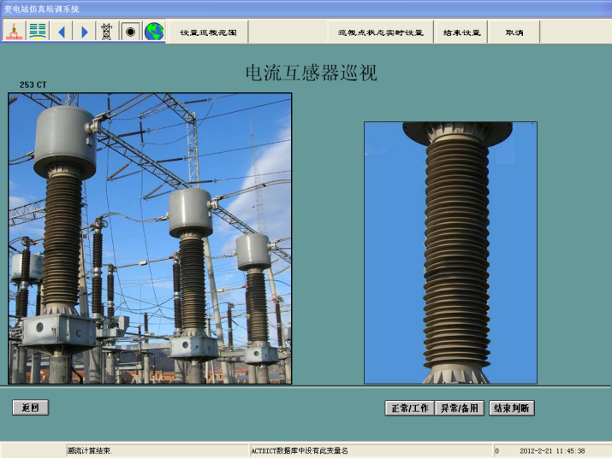Viewport: 612px width, 458px height.
Task: Go forward with the right arrow icon
Action: pos(84,32)
